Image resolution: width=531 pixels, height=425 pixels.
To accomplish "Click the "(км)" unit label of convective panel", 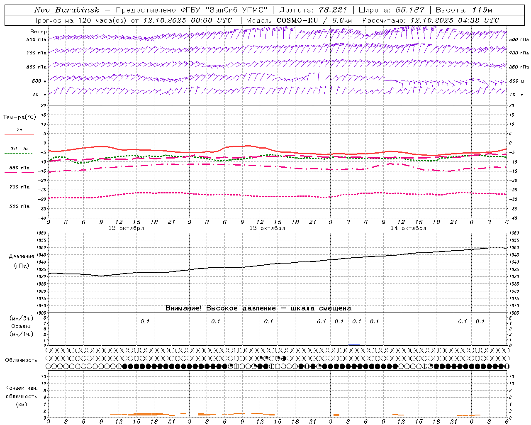I will click(21, 404).
